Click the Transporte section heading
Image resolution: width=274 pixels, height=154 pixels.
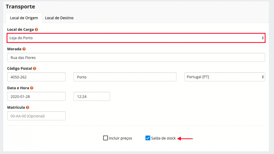click(20, 7)
